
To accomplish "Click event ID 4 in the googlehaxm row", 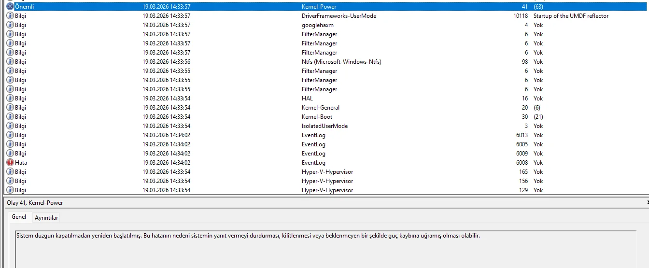I will click(x=526, y=25).
